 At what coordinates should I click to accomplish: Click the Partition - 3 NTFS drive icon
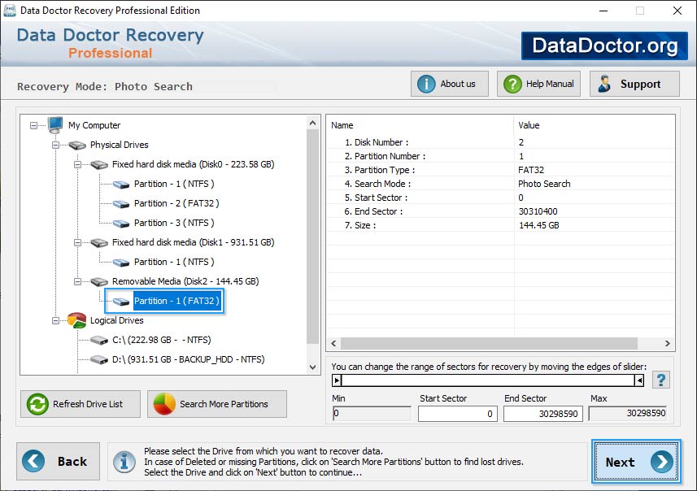(121, 224)
